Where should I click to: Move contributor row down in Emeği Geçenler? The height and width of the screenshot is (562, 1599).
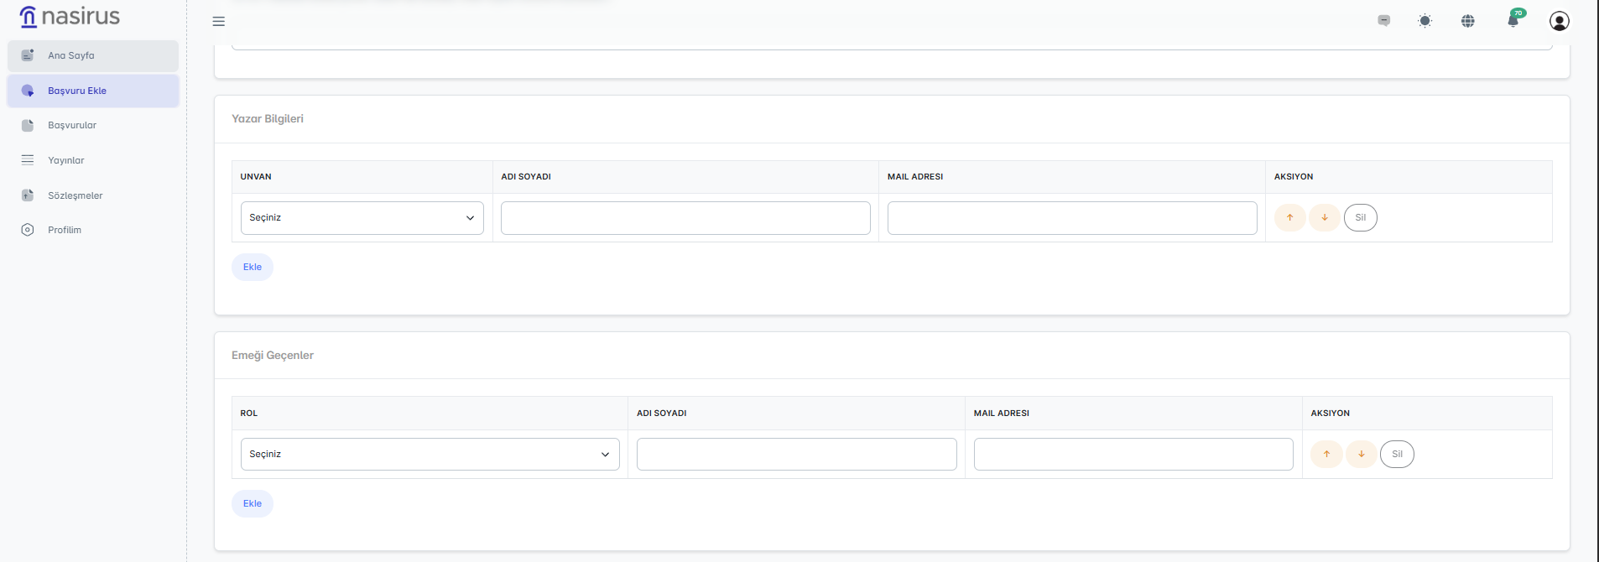point(1361,455)
